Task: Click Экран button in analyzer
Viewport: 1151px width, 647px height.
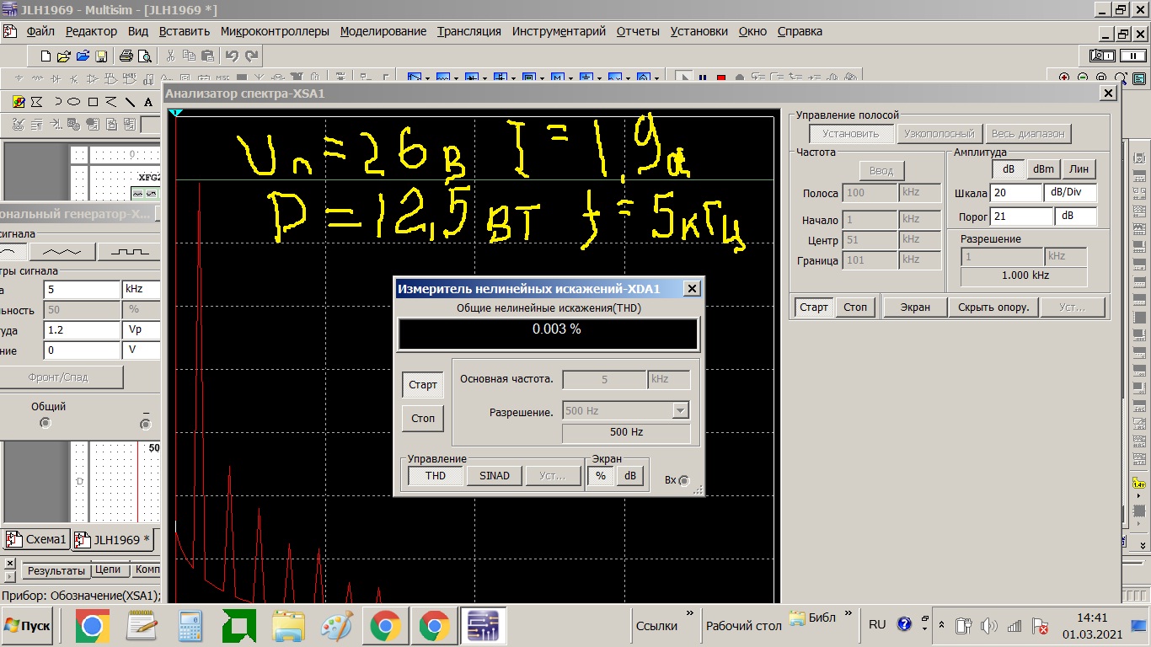Action: pos(915,307)
